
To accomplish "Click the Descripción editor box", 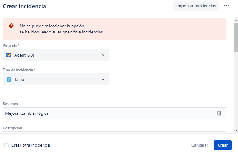I will click(114, 132).
